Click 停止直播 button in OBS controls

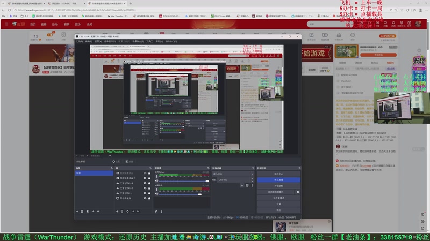tap(278, 180)
